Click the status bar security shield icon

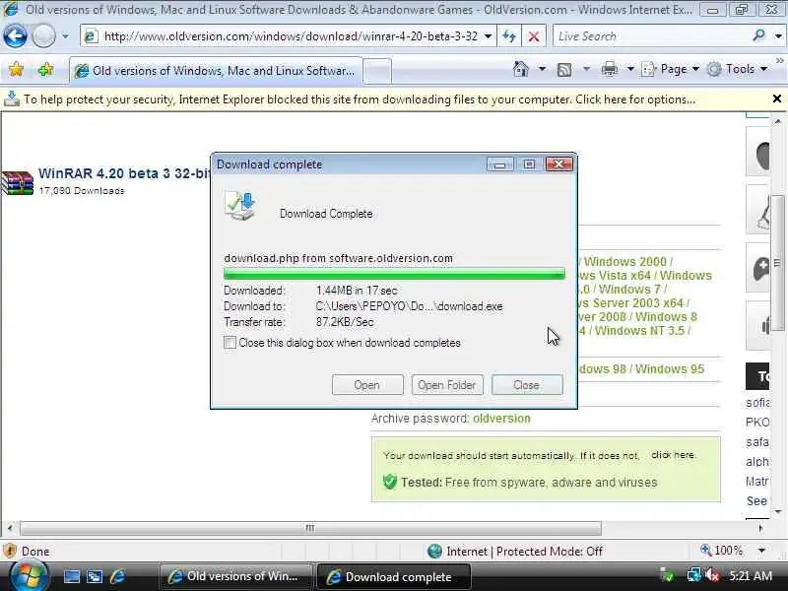tap(10, 551)
